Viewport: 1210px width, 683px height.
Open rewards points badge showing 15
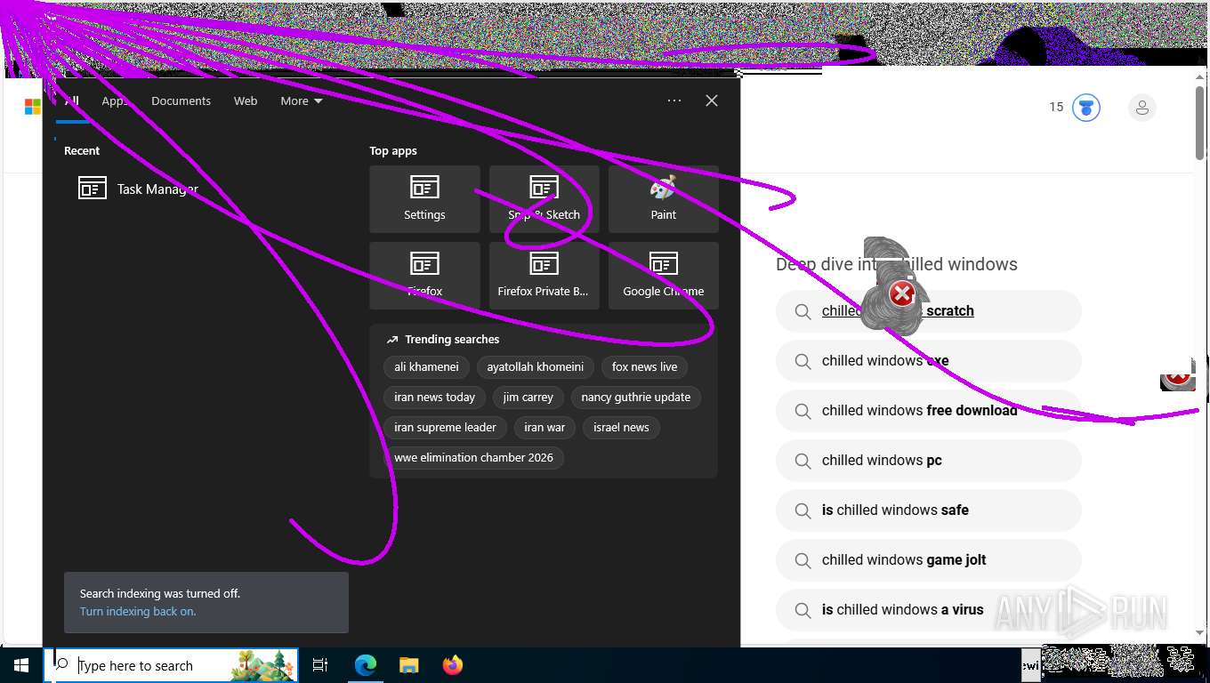point(1074,108)
